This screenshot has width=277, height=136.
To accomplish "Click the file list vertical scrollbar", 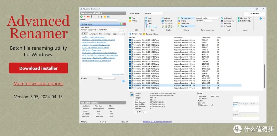I will pyautogui.click(x=264, y=76).
